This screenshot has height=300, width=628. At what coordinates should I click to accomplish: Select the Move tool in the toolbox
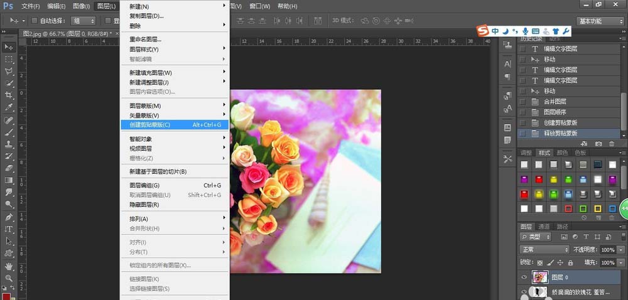point(9,47)
